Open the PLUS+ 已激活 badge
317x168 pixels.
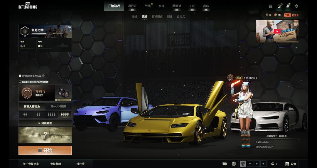click(291, 15)
